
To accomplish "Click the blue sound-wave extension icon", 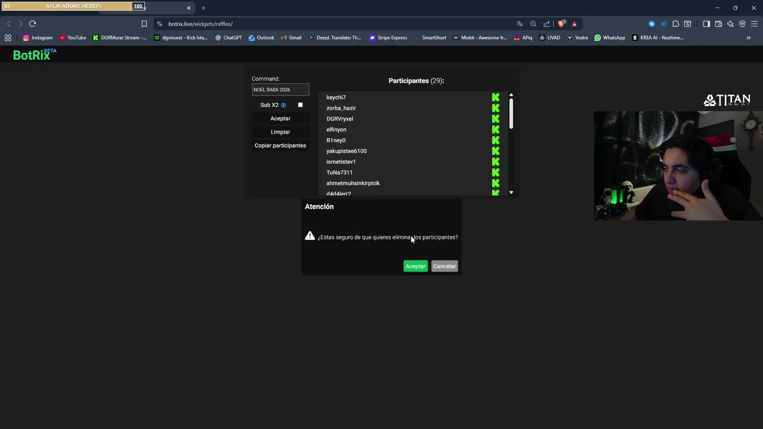I will pos(663,24).
